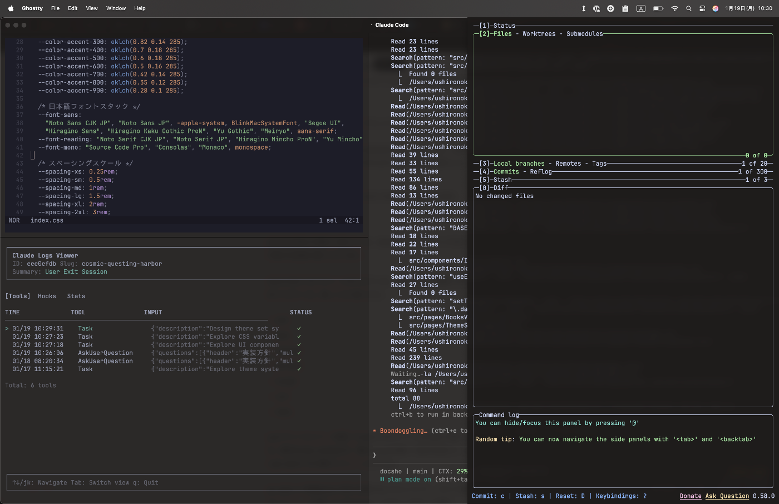Open the Window menu
Image resolution: width=779 pixels, height=504 pixels.
tap(116, 8)
